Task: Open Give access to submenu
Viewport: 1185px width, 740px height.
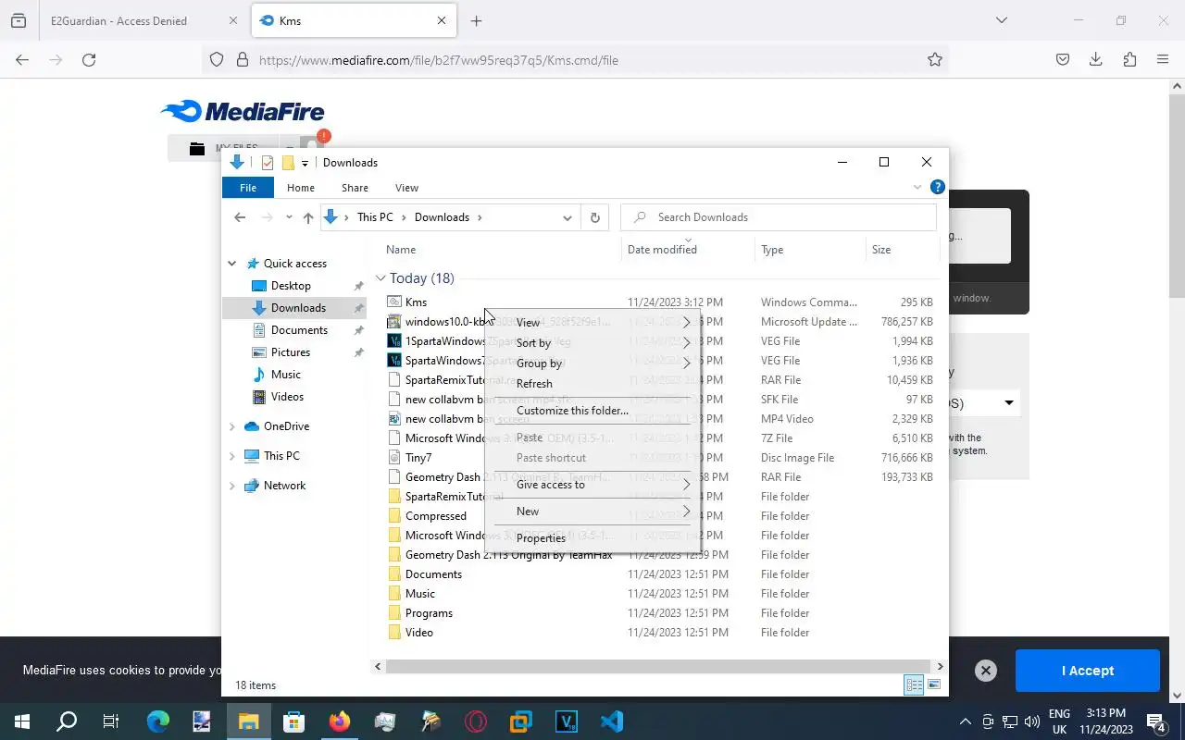Action: coord(592,485)
